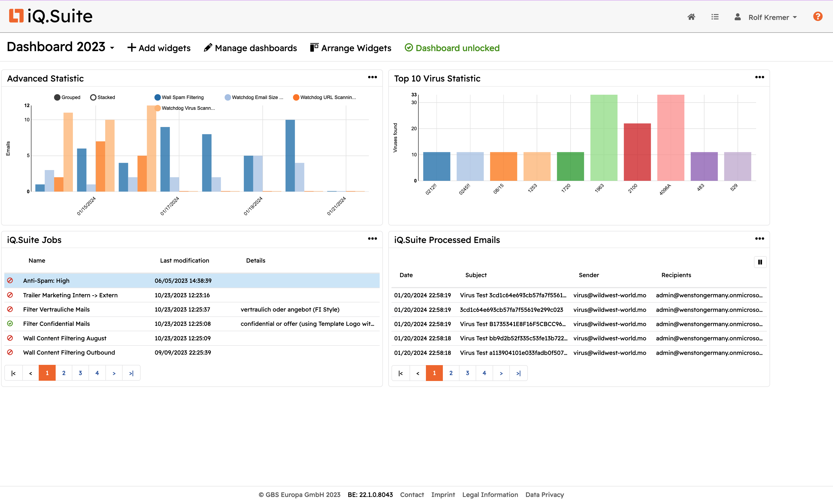This screenshot has height=501, width=833.
Task: Go to previous page in Processed Emails pagination
Action: click(418, 373)
